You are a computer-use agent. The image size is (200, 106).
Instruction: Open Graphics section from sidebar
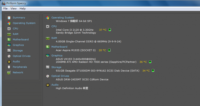[18, 45]
